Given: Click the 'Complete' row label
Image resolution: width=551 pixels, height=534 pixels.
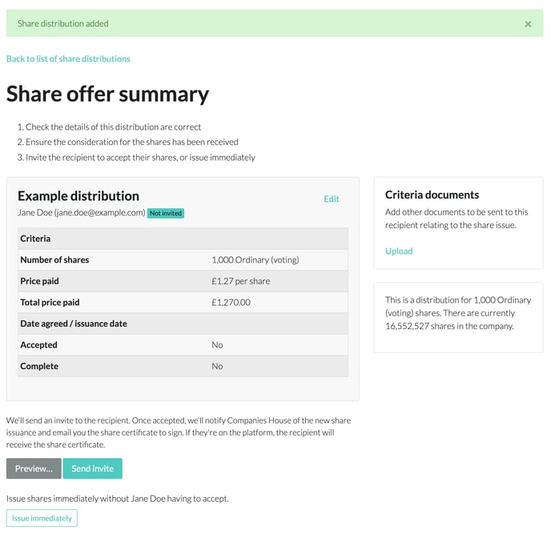Looking at the screenshot, I should (x=39, y=366).
